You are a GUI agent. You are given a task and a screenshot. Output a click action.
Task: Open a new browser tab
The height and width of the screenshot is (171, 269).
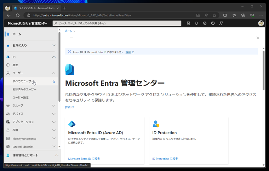64,8
